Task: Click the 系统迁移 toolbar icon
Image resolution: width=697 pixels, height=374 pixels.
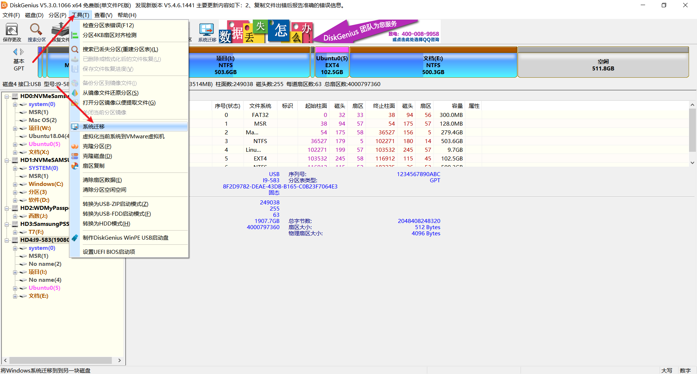Action: (207, 32)
